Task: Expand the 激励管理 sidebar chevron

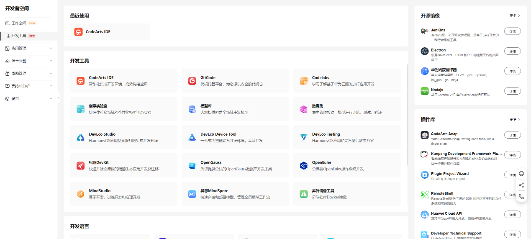Action: [51, 73]
